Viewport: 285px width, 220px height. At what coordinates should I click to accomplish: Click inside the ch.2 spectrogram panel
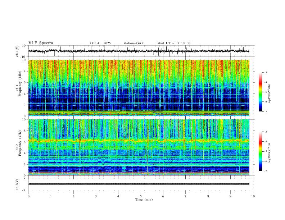[139, 147]
